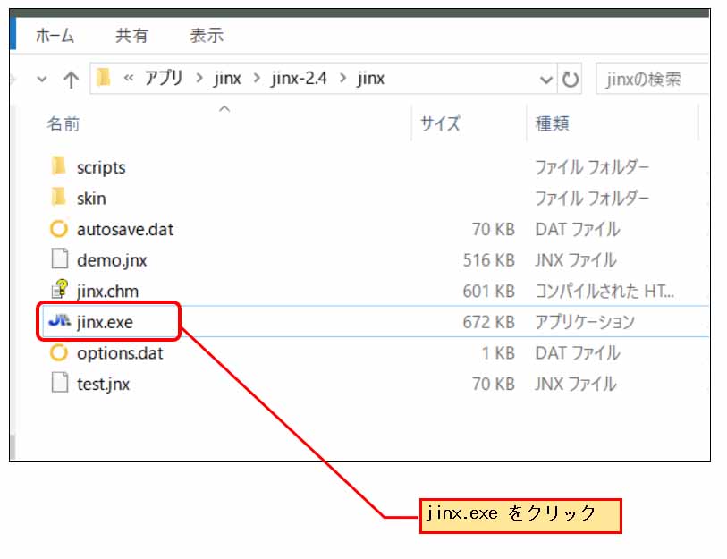
Task: Open the 共有 ribbon tab
Action: point(131,36)
